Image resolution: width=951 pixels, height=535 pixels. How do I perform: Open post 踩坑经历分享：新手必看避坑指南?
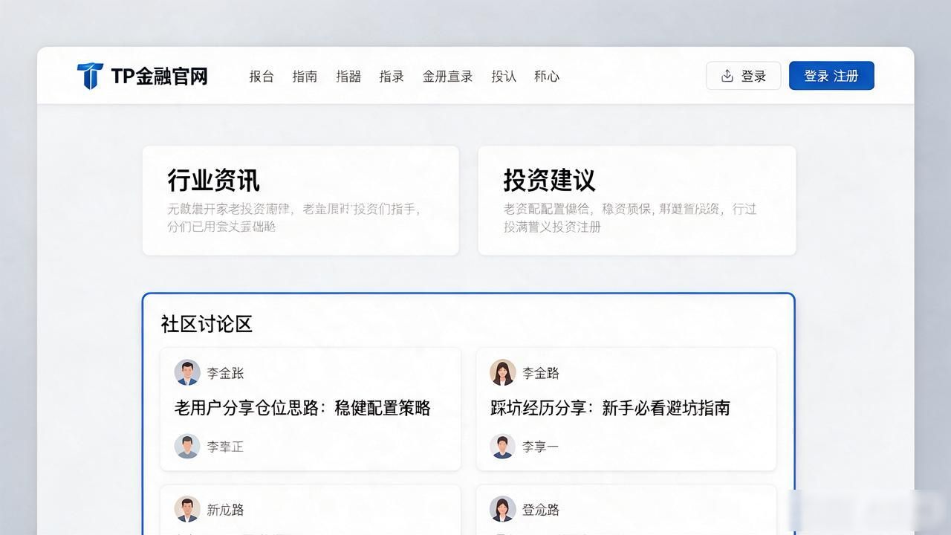[x=610, y=408]
